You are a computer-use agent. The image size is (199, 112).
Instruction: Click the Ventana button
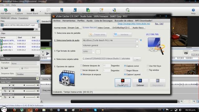point(122,35)
